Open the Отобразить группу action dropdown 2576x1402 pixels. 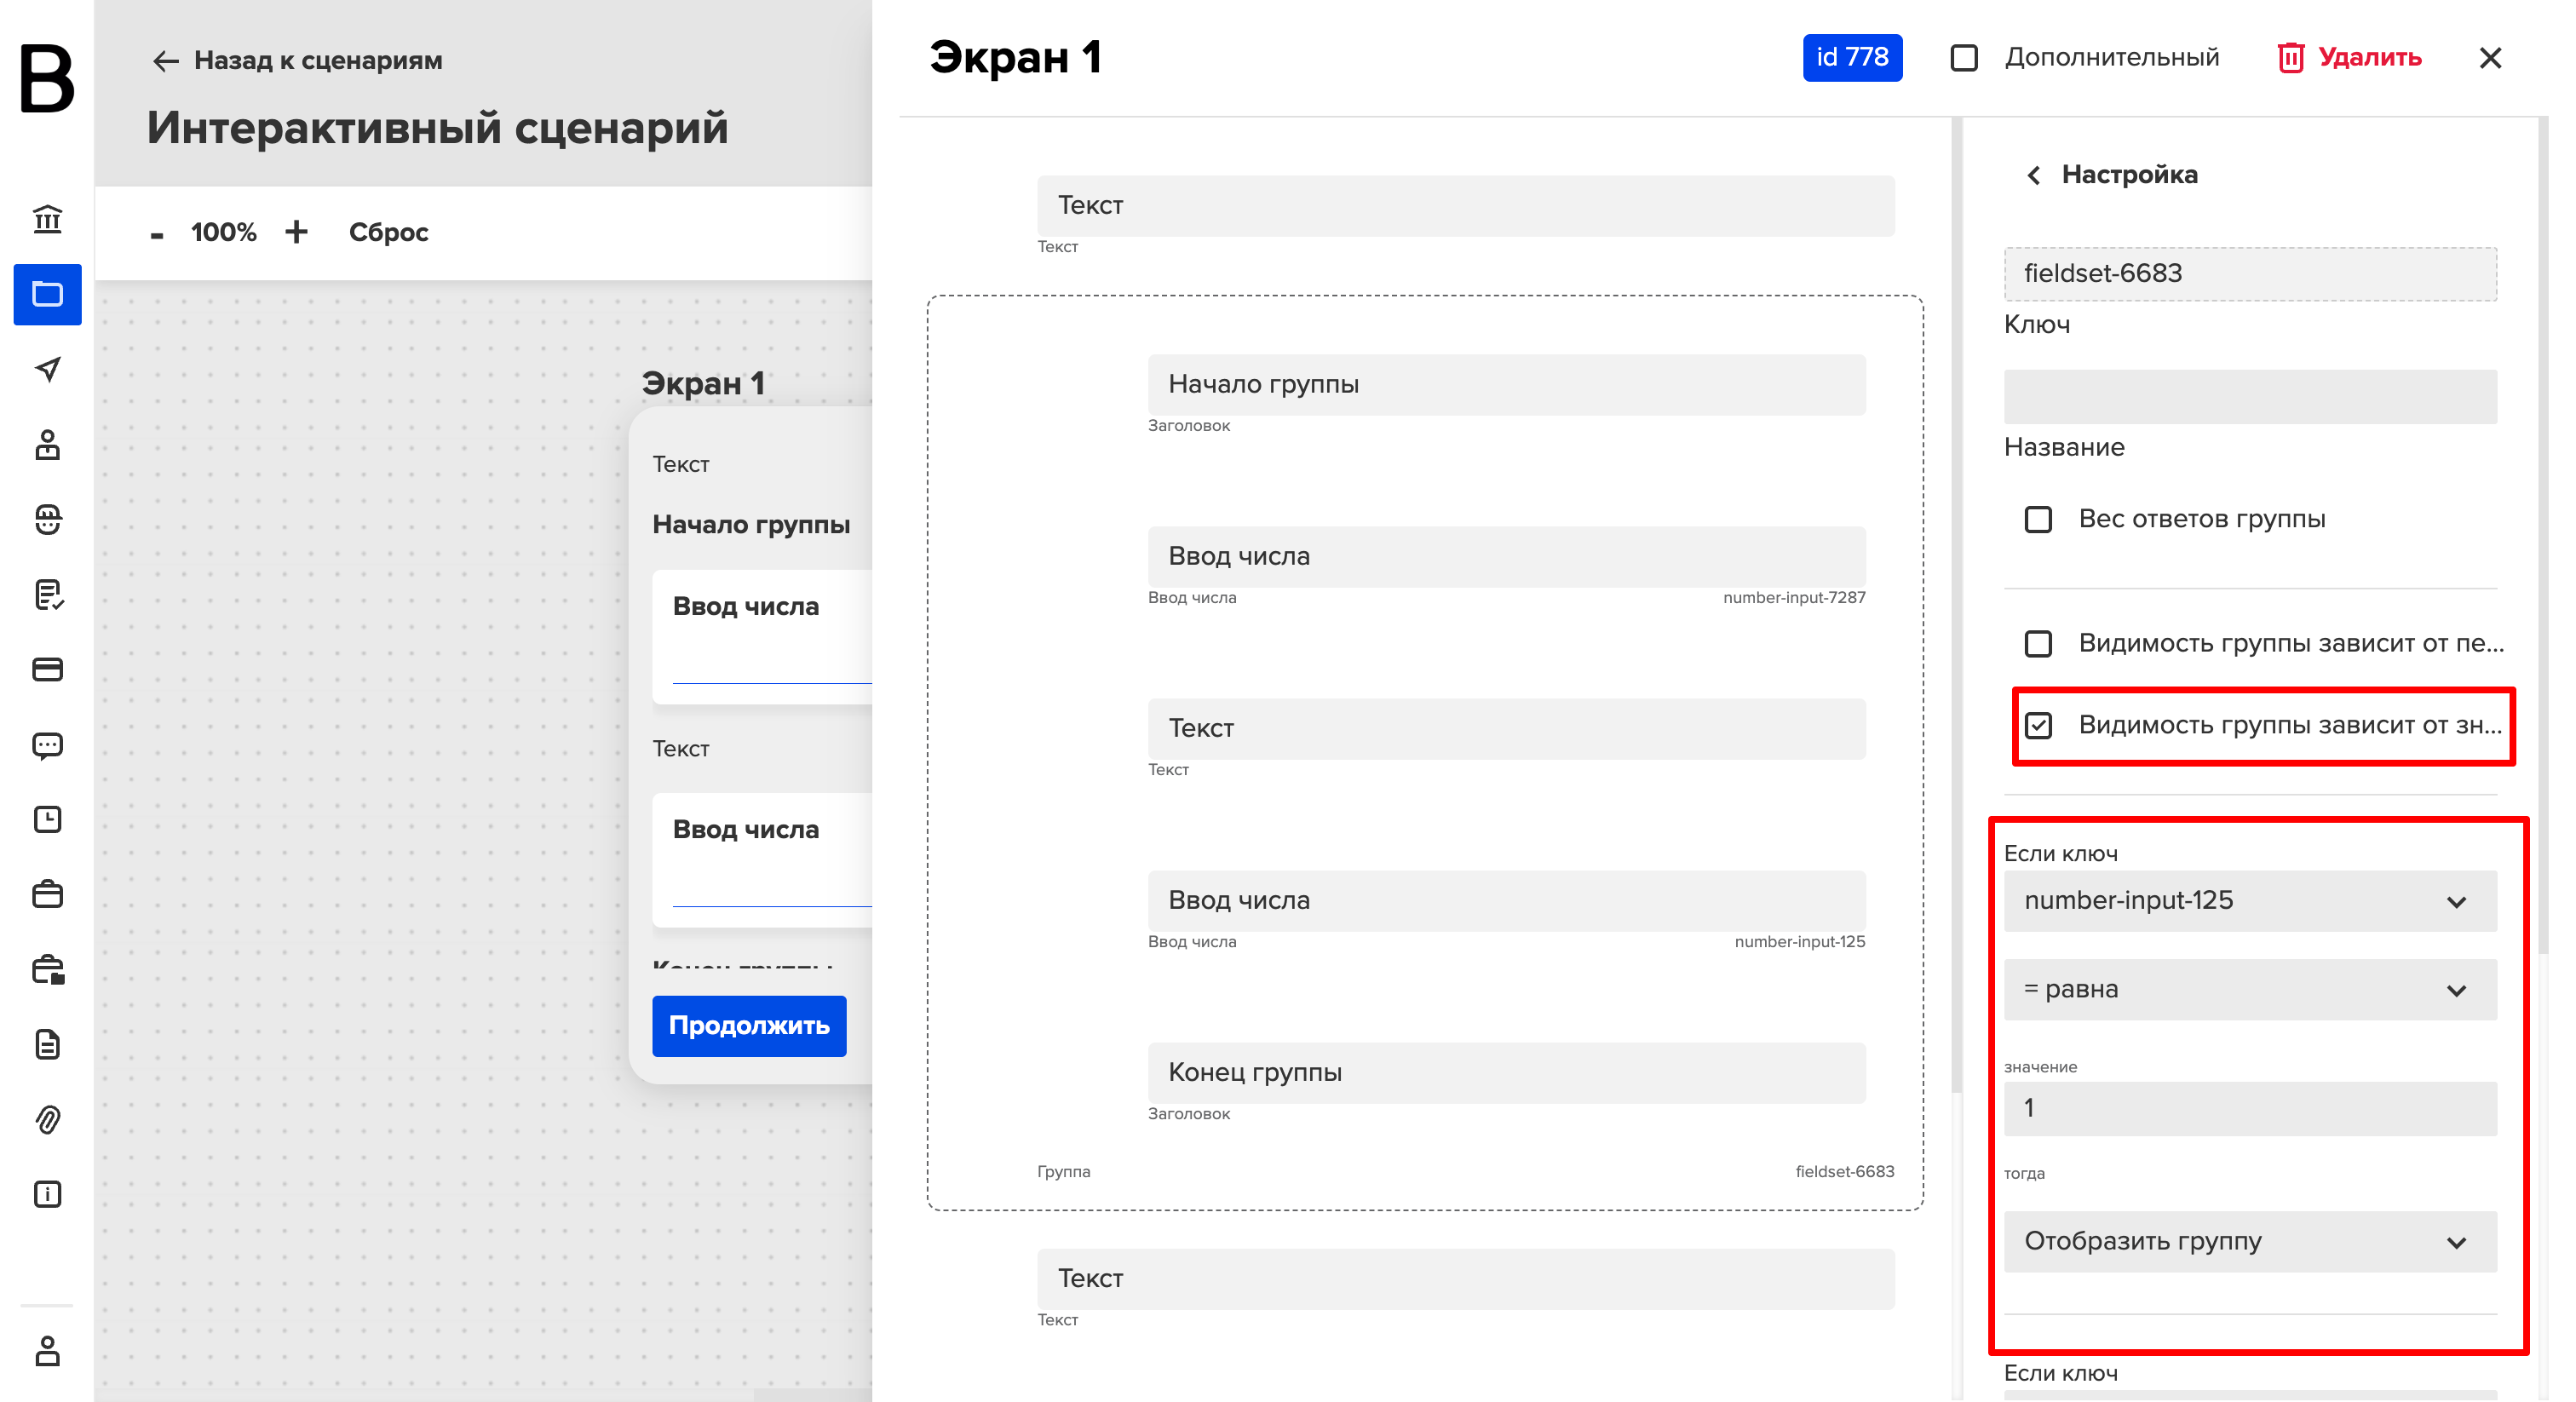(2249, 1241)
